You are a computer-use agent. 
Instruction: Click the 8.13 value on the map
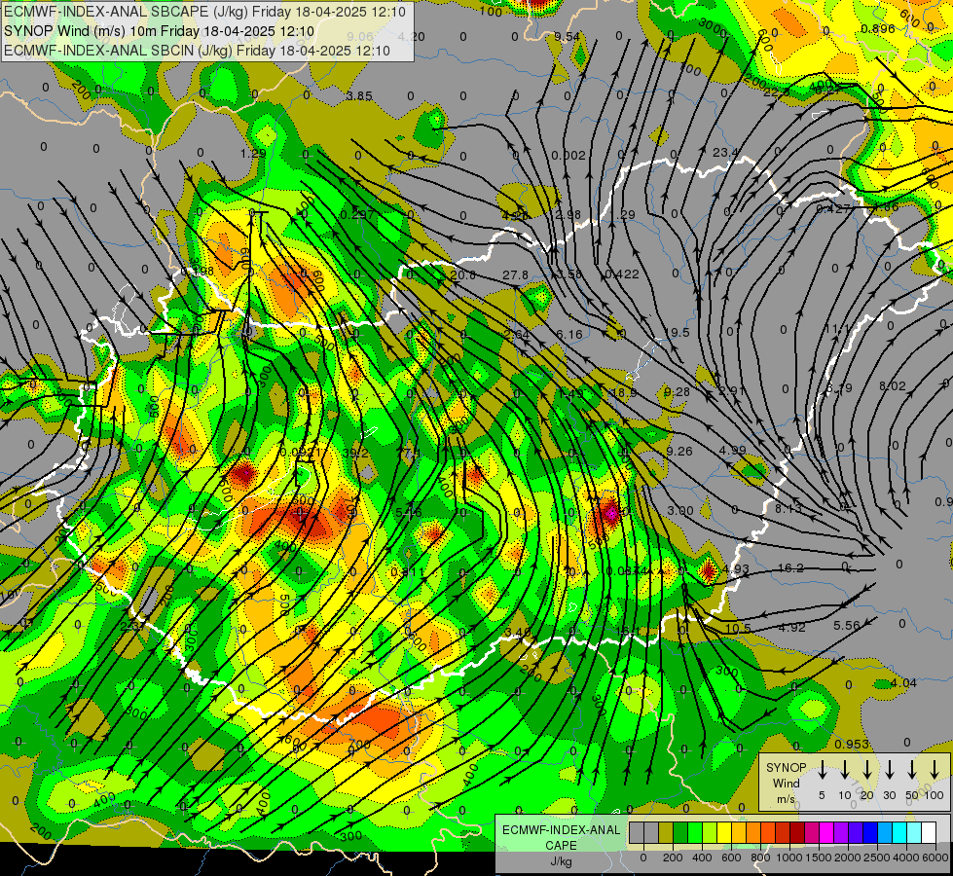(788, 508)
